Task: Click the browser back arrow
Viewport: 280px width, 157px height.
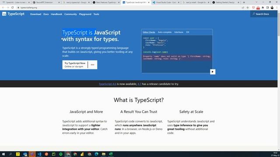Action: (3, 8)
